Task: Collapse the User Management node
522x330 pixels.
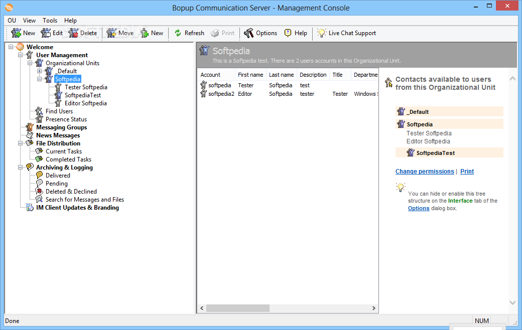Action: pyautogui.click(x=20, y=55)
